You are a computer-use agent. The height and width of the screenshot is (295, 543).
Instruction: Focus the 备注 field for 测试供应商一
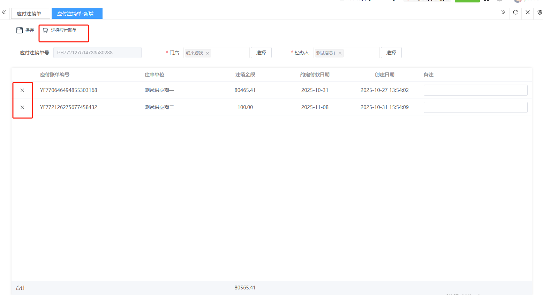coord(475,90)
